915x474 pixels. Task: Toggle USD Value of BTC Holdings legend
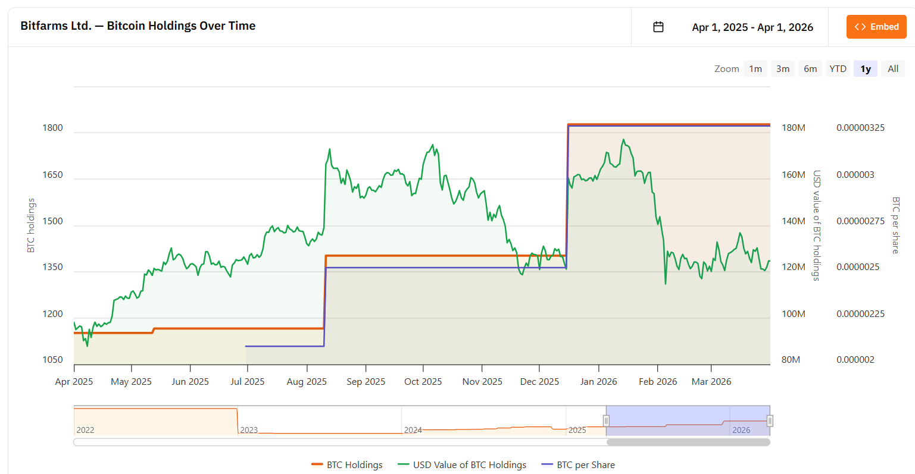point(469,465)
